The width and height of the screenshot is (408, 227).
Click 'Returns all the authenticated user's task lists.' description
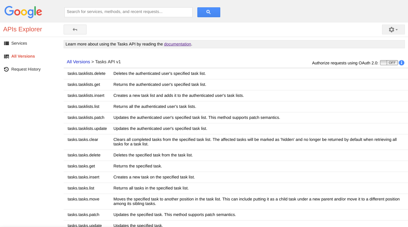(x=155, y=106)
